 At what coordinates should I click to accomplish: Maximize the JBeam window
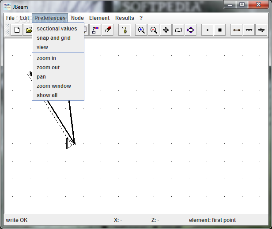pyautogui.click(x=242, y=5)
